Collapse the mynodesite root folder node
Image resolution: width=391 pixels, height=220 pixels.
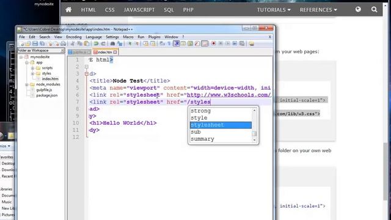click(21, 57)
